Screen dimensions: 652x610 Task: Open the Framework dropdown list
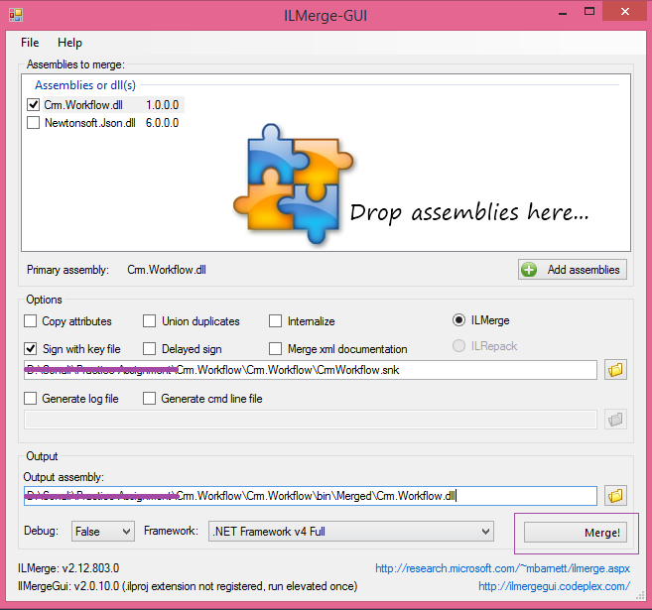click(x=351, y=532)
